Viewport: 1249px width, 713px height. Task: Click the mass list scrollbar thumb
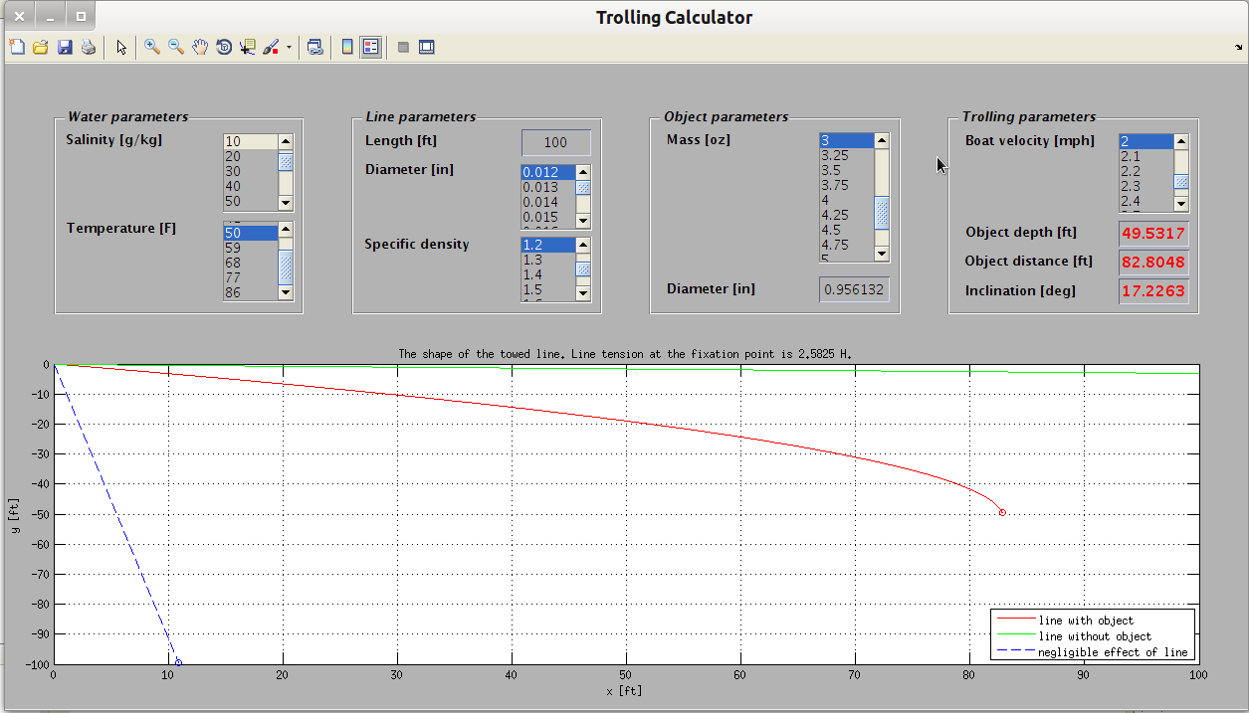click(881, 212)
